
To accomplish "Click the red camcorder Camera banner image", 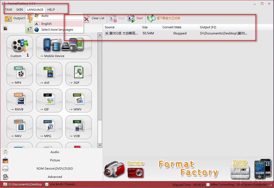I will [x=114, y=169].
